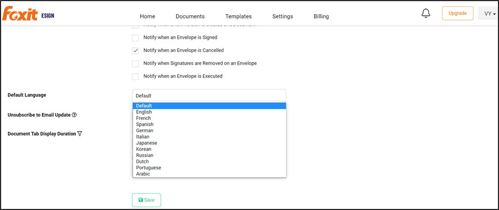499x210 pixels.
Task: Check Notify when Signatures are Removed on an Envelope
Action: click(135, 64)
